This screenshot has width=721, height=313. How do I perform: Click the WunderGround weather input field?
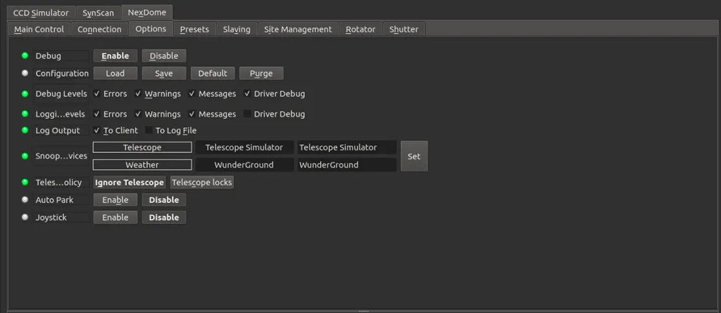pos(346,165)
